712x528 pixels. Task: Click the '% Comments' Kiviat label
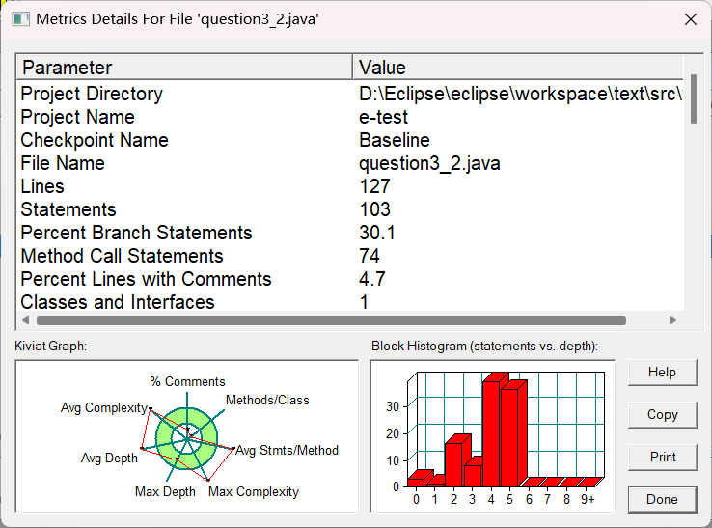[x=187, y=381]
